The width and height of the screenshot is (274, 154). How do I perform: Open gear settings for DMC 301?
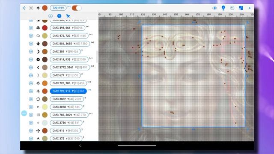pos(31,51)
